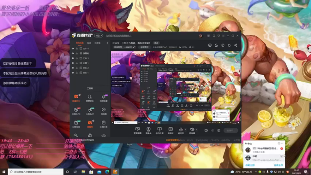Viewport: 311px width, 175px height.
Task: Open the mode selector next to logo
Action: [99, 36]
